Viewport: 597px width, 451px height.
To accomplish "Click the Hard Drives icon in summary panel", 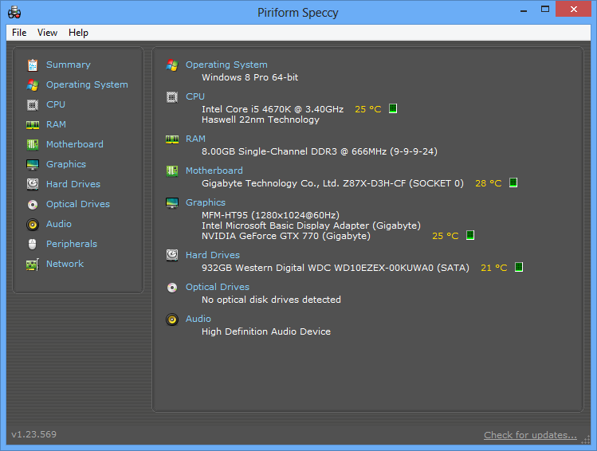I will point(172,255).
